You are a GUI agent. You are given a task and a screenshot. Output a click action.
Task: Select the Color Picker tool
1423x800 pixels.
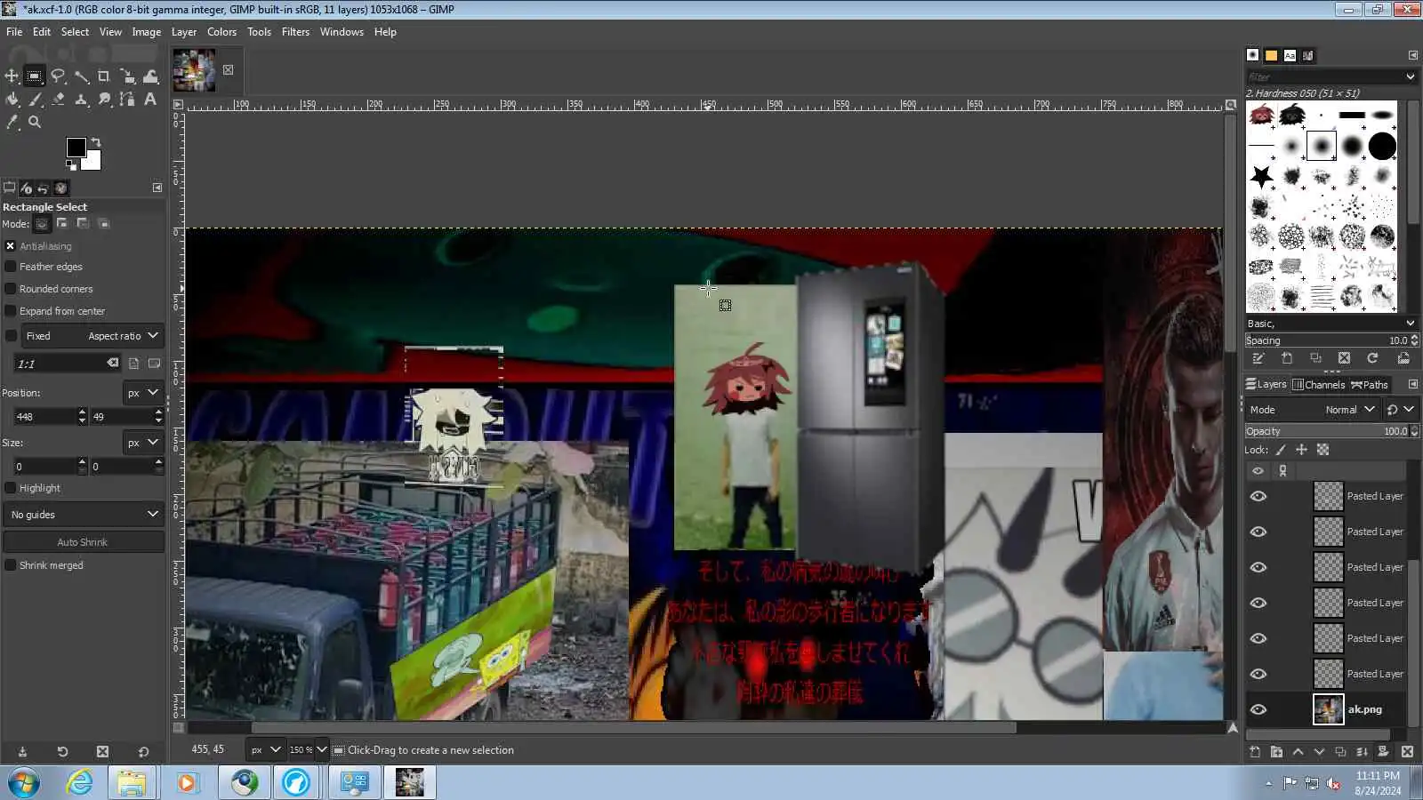tap(12, 123)
